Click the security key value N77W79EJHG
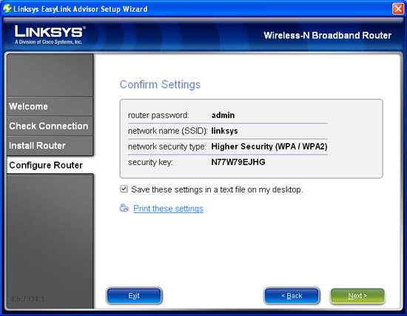This screenshot has width=407, height=316. (x=238, y=162)
